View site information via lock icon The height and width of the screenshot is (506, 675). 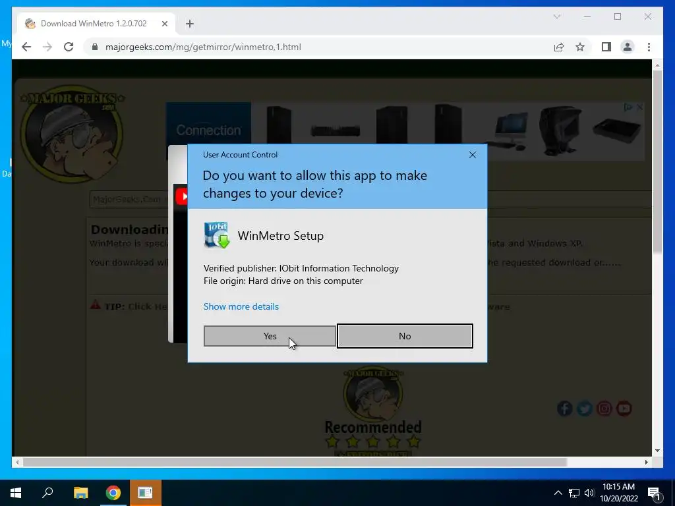point(95,47)
